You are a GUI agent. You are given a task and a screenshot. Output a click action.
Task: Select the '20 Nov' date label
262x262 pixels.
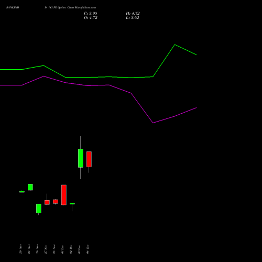[20, 249]
